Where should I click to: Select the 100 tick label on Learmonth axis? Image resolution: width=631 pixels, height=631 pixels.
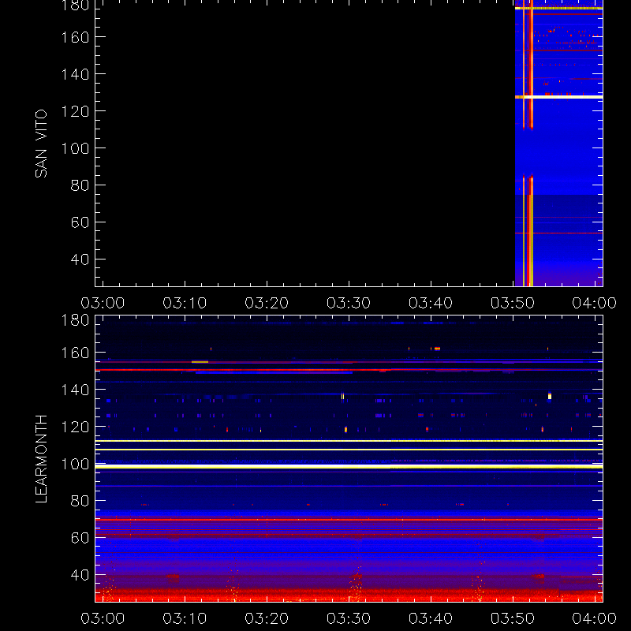pos(75,464)
